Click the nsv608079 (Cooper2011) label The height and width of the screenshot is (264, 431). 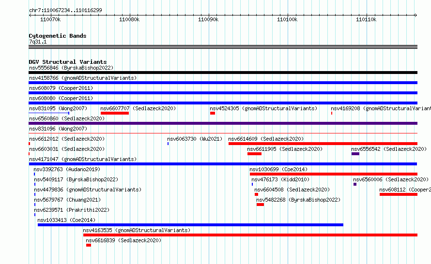coord(61,88)
